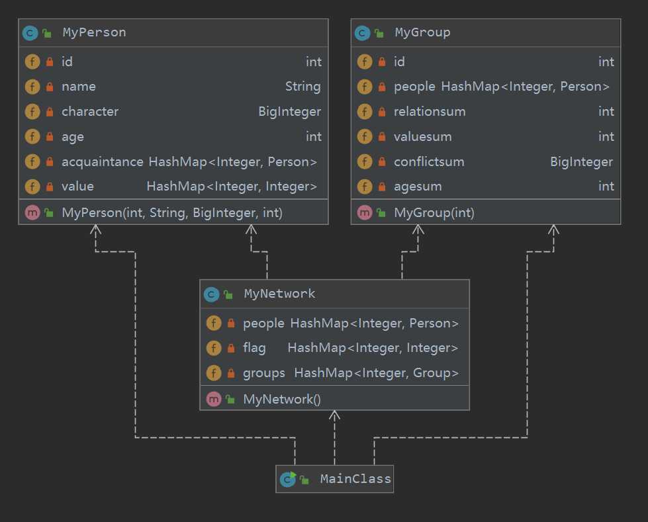Image resolution: width=648 pixels, height=522 pixels.
Task: Click the class icon beside MyNetwork header
Action: (212, 294)
